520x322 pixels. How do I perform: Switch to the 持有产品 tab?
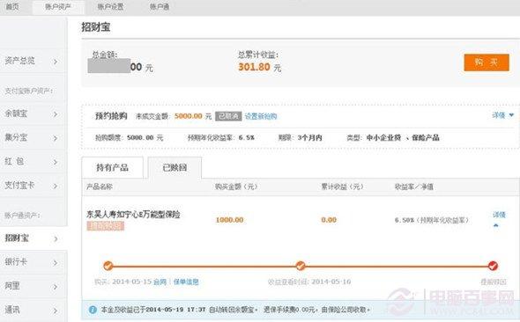tap(113, 167)
